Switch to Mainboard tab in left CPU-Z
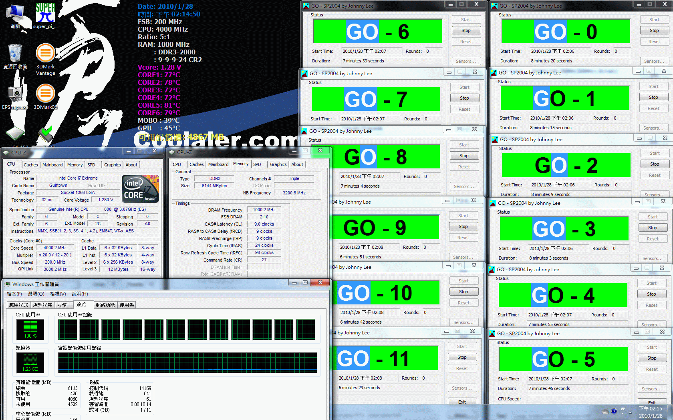The image size is (673, 420). 52,165
